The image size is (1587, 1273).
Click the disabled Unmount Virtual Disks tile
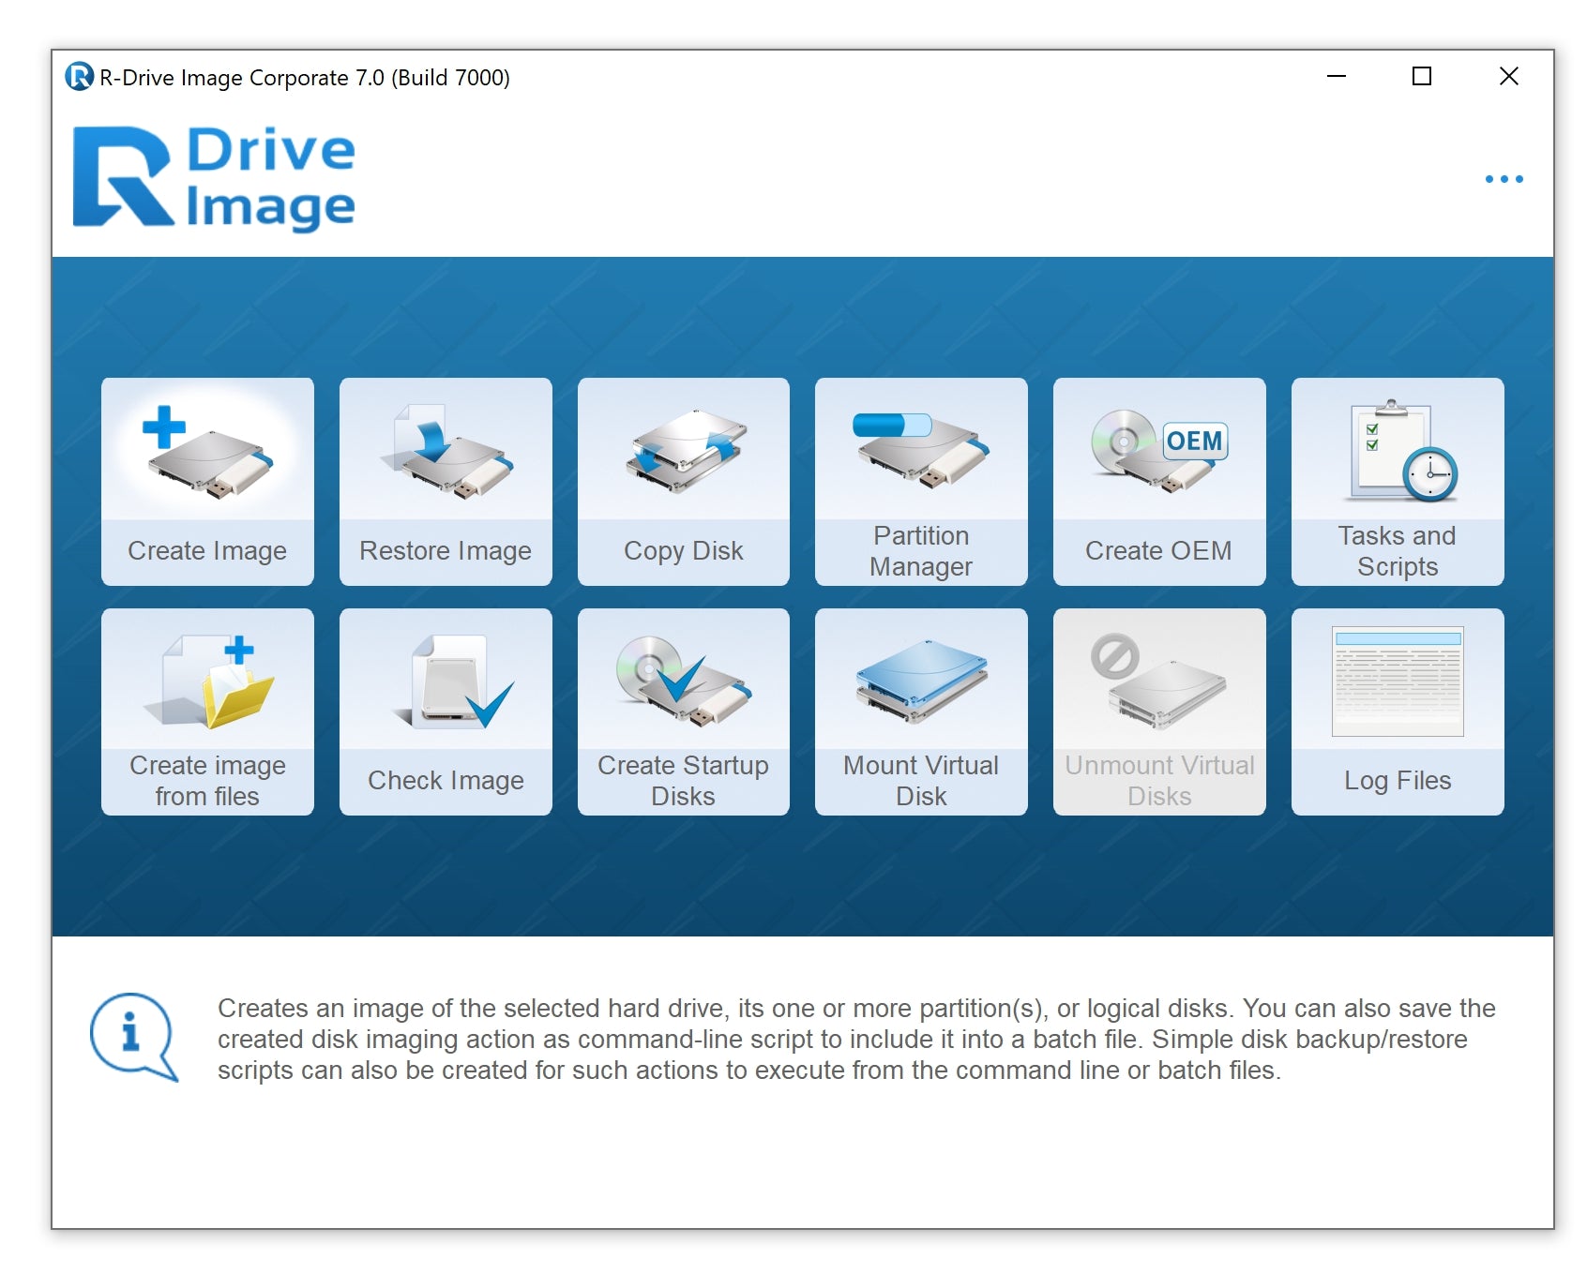click(1158, 711)
